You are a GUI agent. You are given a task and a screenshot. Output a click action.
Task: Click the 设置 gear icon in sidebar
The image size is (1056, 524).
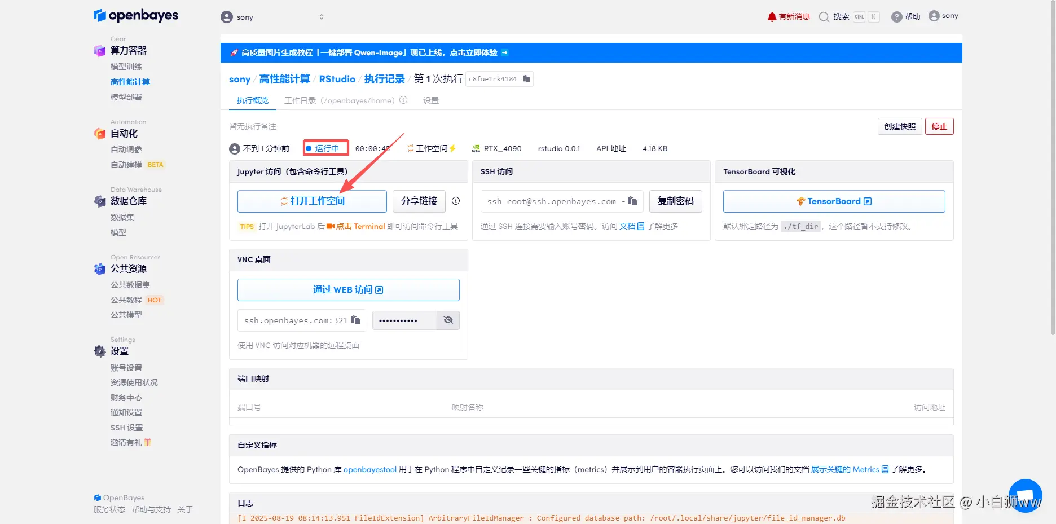100,351
